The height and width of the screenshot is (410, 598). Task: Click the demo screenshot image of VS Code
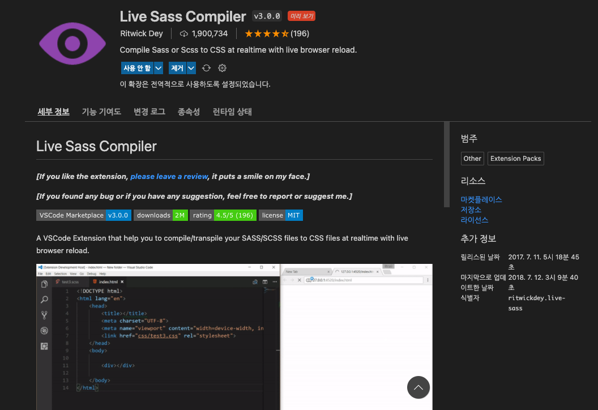[234, 337]
